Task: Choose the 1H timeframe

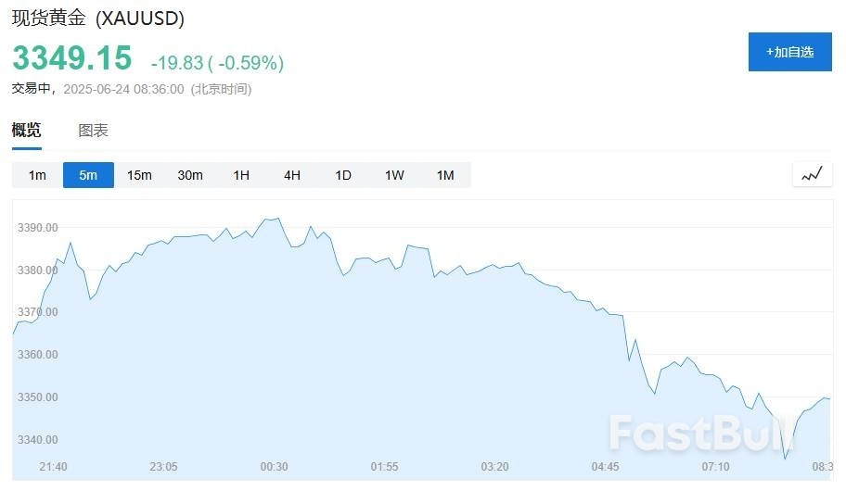Action: coord(241,175)
